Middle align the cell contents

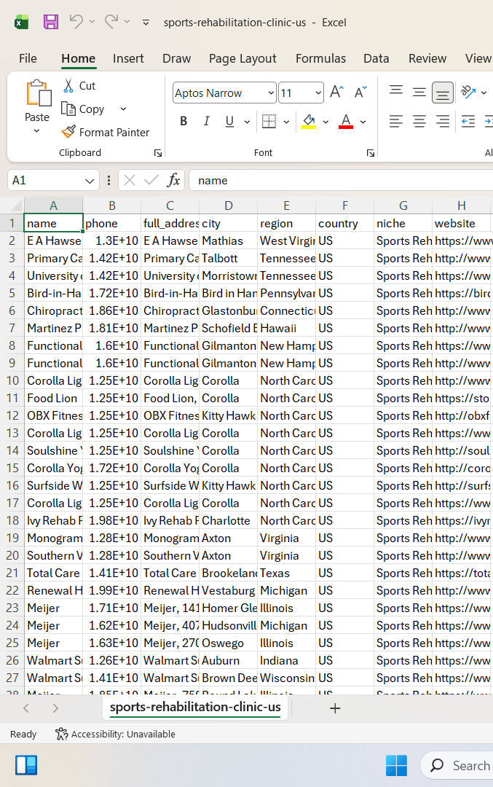pyautogui.click(x=419, y=92)
